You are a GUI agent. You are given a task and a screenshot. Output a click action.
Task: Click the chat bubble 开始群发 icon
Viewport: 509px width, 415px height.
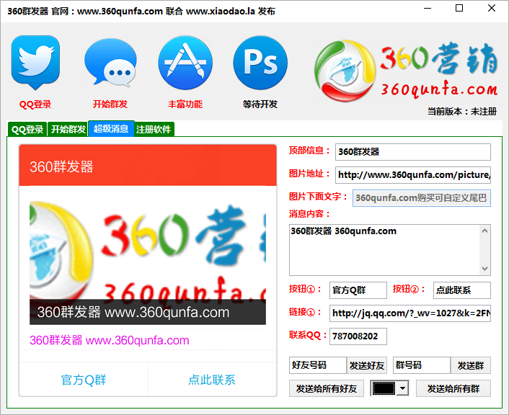[110, 63]
